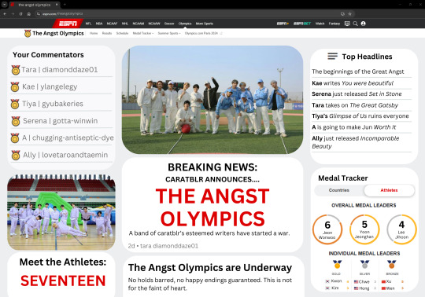
Task: Reload the page with the refresh icon
Action: pos(20,14)
